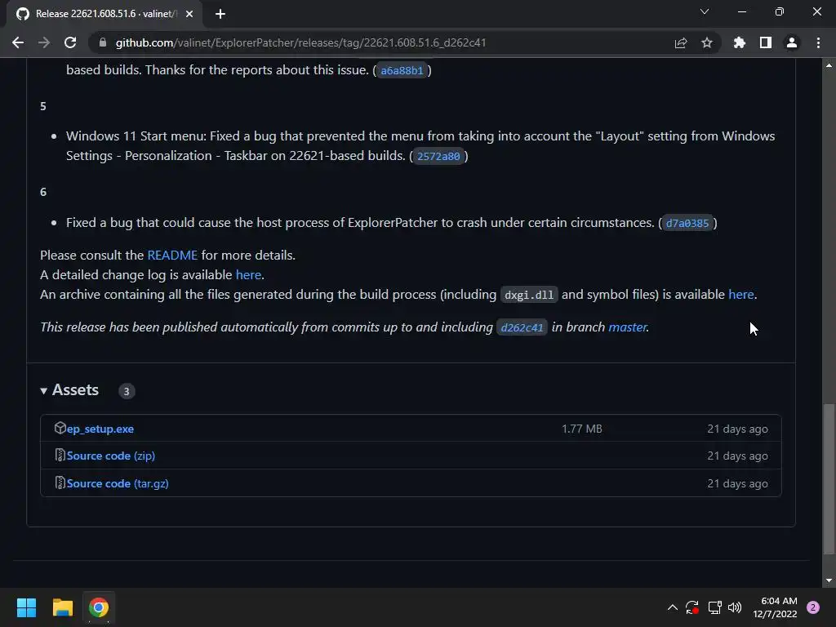Reload the current GitHub page
The height and width of the screenshot is (627, 836).
(70, 42)
